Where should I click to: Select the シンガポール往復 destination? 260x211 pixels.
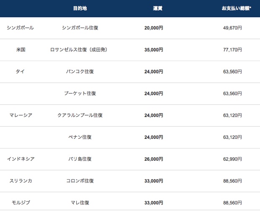coord(80,28)
